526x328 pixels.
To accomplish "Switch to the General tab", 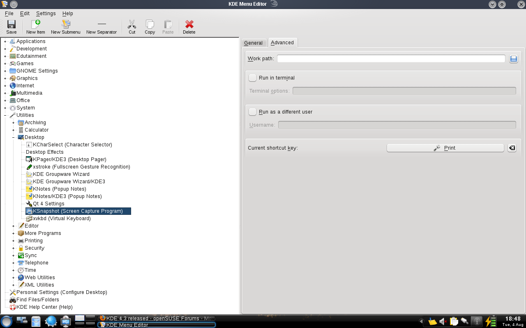I will click(253, 43).
